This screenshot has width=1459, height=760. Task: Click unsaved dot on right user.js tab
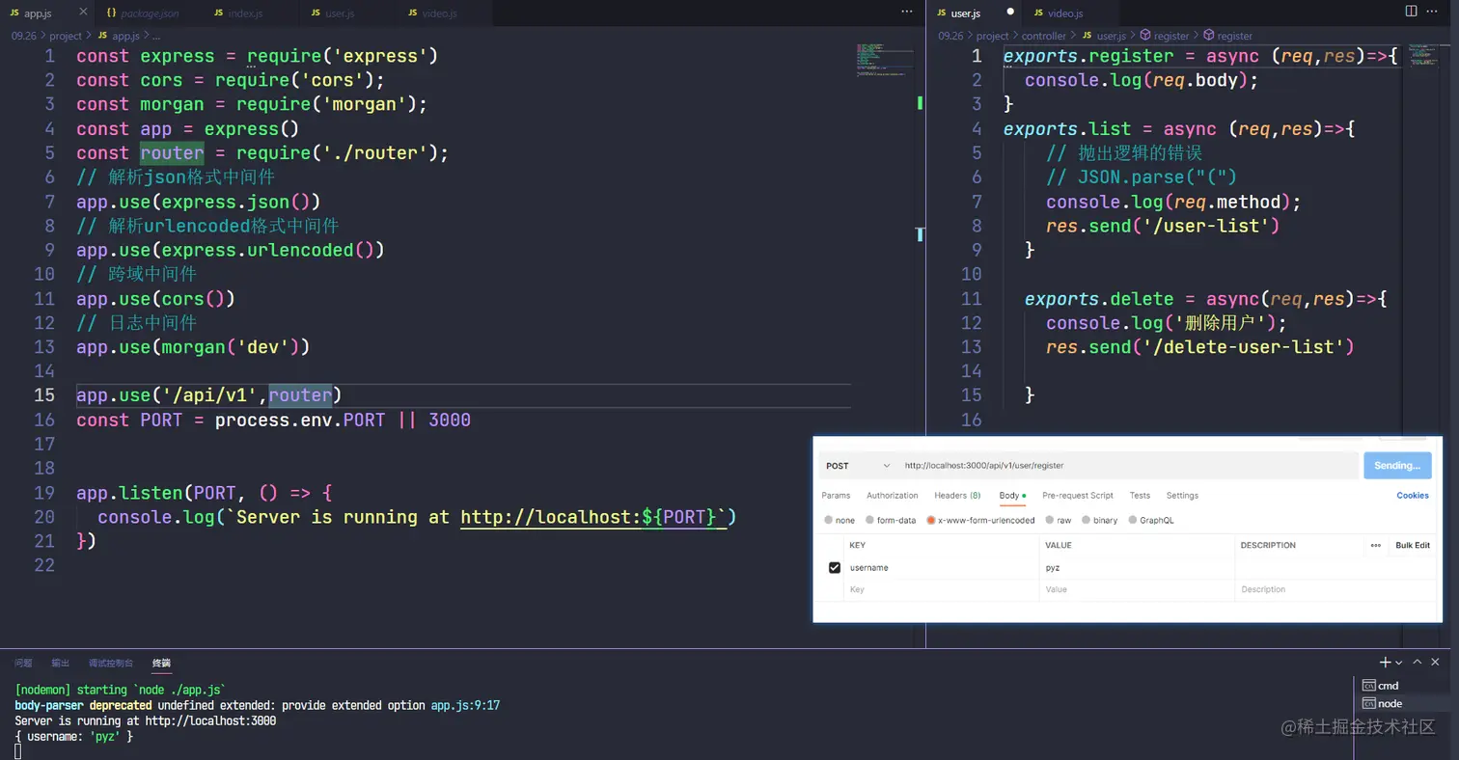pos(1010,13)
